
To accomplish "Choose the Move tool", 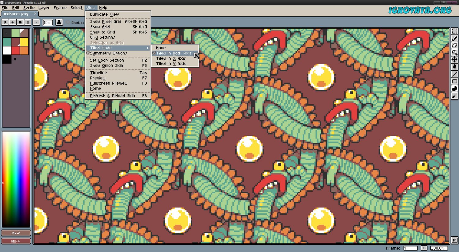I will (455, 60).
